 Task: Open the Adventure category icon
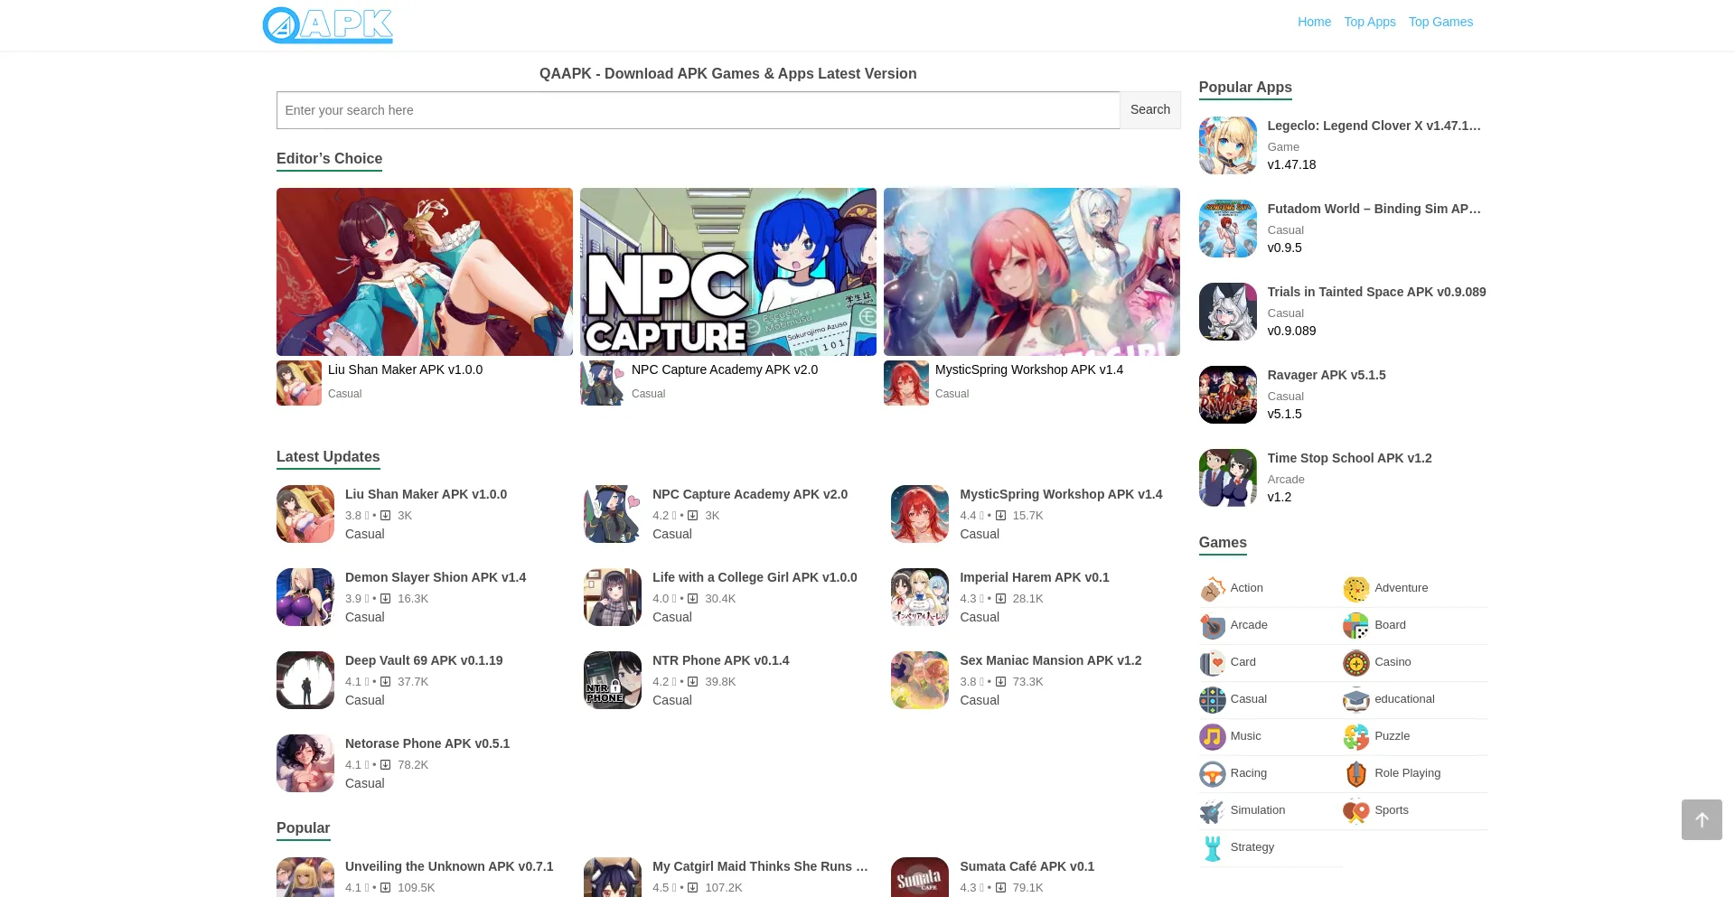point(1355,589)
